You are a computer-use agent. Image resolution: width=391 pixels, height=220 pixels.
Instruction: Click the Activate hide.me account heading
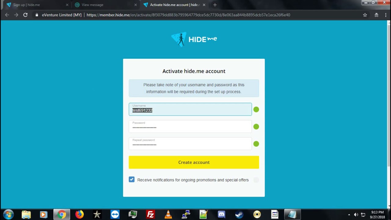click(x=194, y=71)
